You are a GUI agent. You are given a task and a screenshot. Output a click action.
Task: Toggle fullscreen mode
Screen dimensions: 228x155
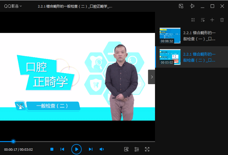(x=147, y=149)
